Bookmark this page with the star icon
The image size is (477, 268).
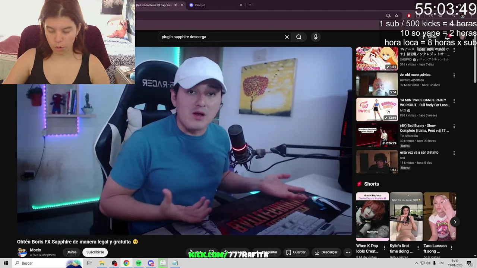point(397,15)
